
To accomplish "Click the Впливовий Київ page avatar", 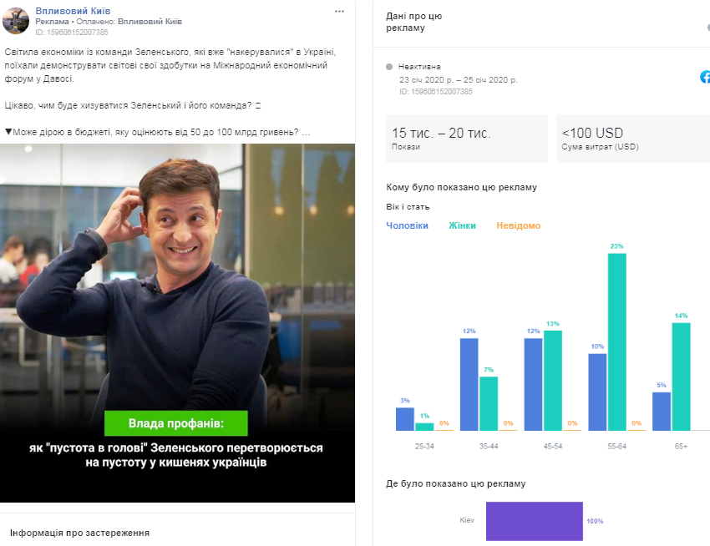I will (x=16, y=21).
